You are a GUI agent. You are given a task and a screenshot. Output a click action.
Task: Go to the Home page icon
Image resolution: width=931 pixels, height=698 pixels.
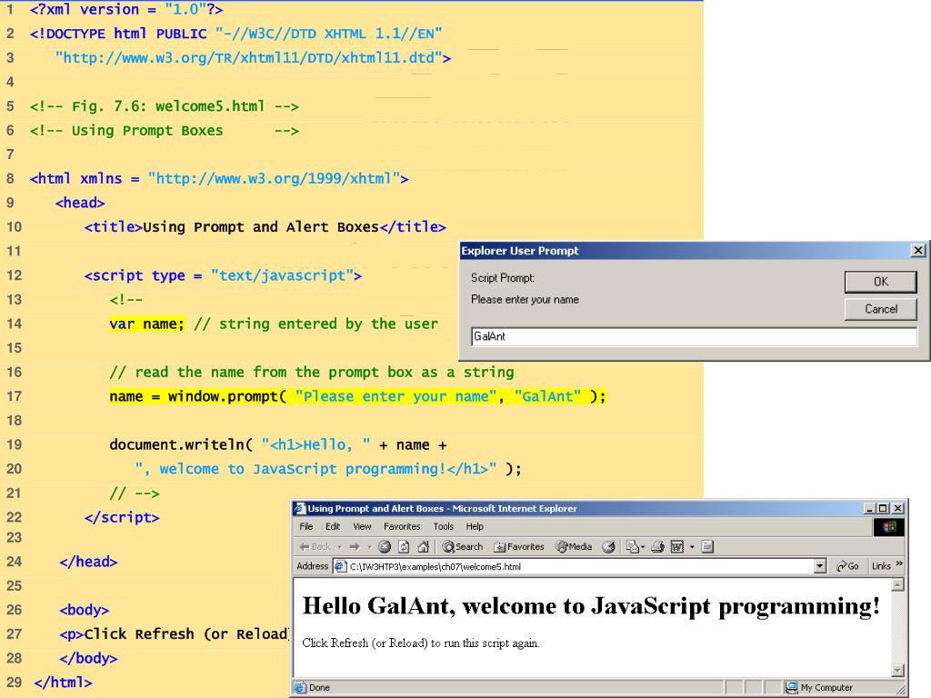pyautogui.click(x=424, y=546)
